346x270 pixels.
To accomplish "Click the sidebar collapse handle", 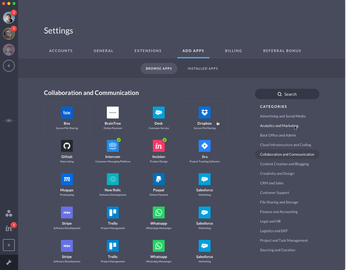I will (9, 121).
